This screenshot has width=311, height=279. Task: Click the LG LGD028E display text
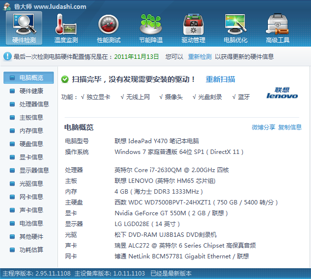[147, 224]
